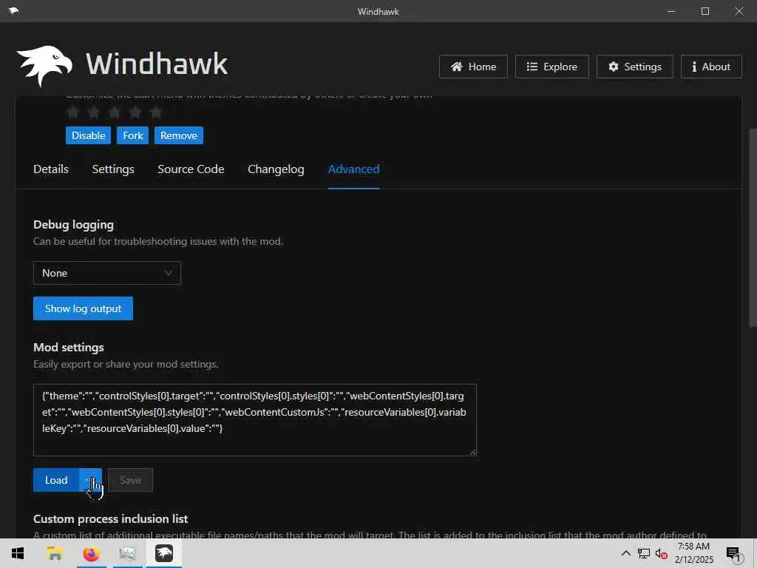Open the Source Code tab

(x=191, y=169)
